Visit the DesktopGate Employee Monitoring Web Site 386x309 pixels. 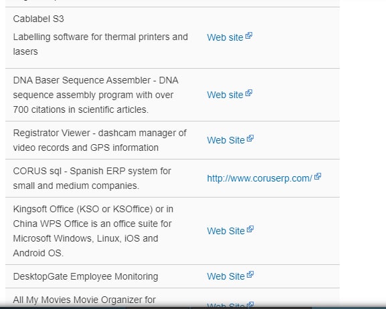pos(225,276)
